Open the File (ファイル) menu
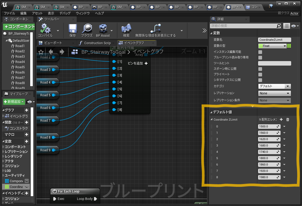Viewport: 302px width, 206px height. [x=9, y=13]
